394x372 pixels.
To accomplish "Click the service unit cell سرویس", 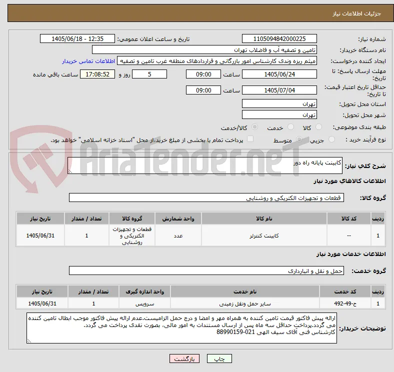I will coord(144,303).
